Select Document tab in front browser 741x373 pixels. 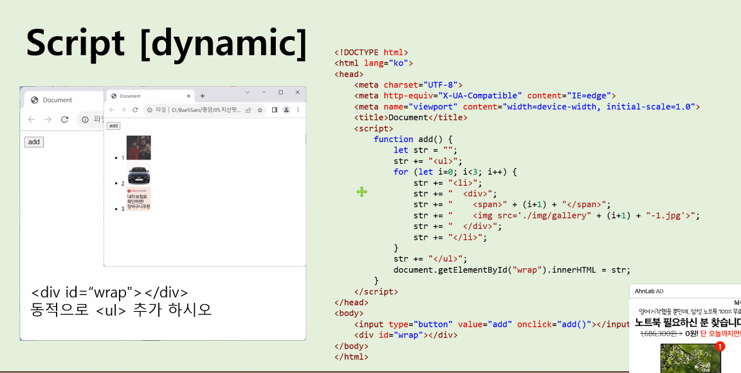[x=149, y=96]
